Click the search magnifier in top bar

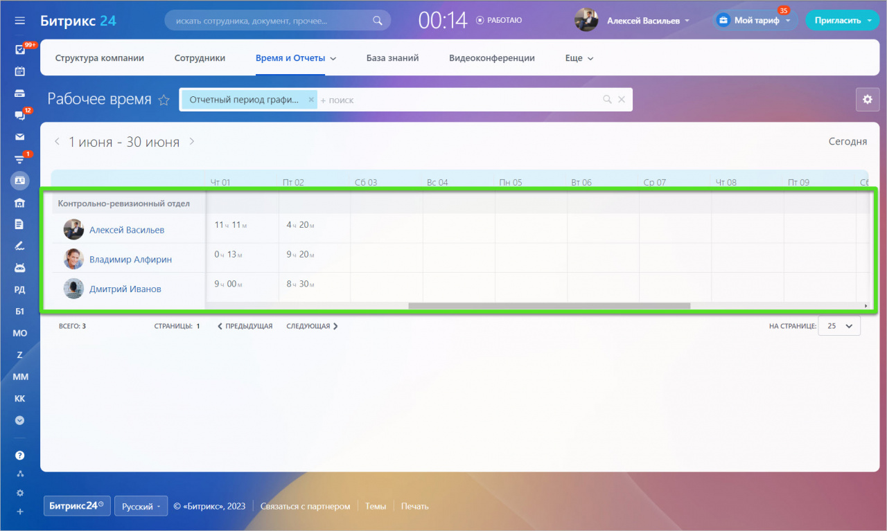click(377, 21)
